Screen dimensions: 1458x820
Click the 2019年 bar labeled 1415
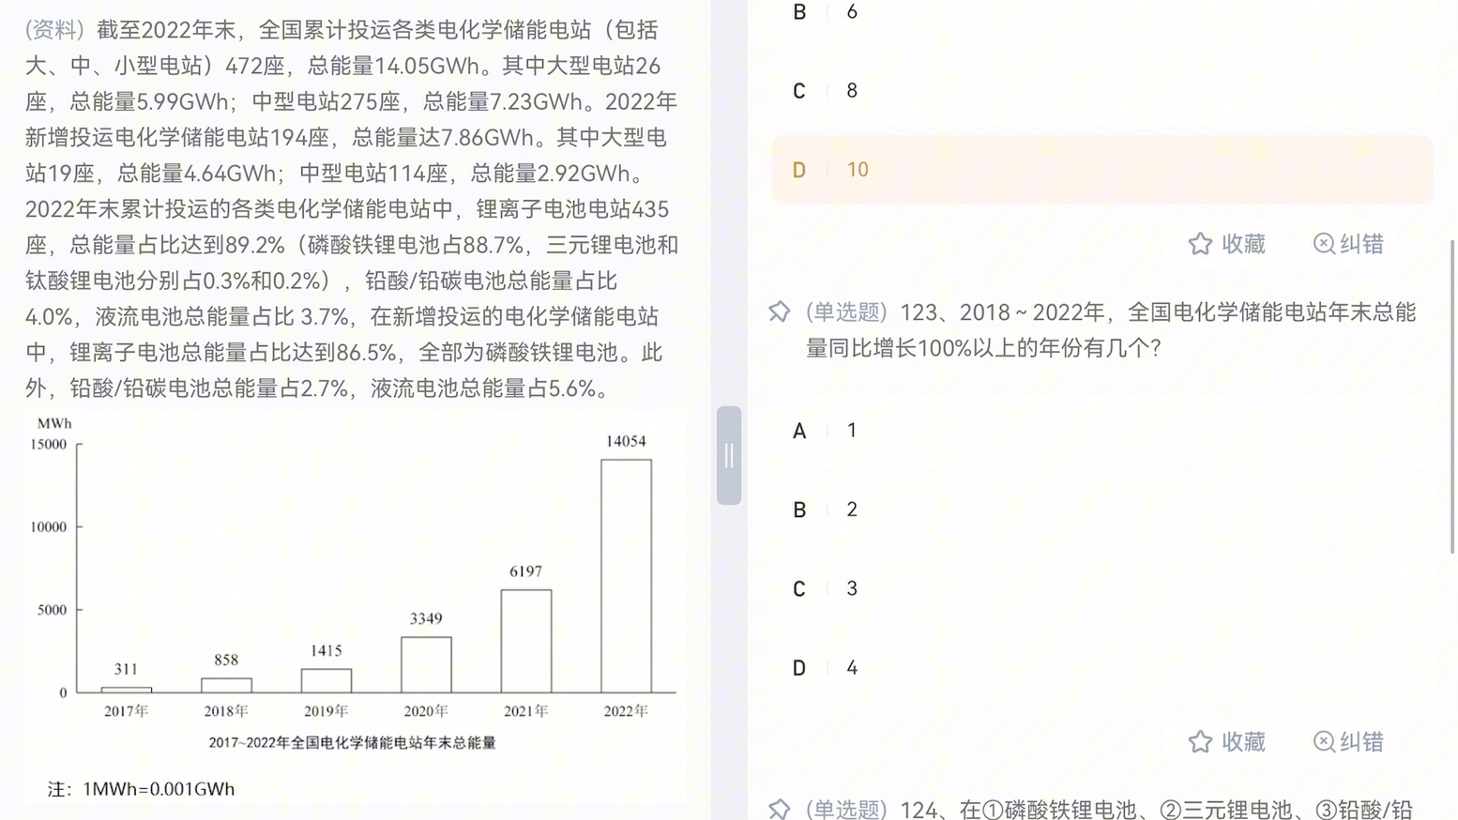point(327,680)
